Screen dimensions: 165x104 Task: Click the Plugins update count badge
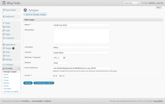pos(13,48)
